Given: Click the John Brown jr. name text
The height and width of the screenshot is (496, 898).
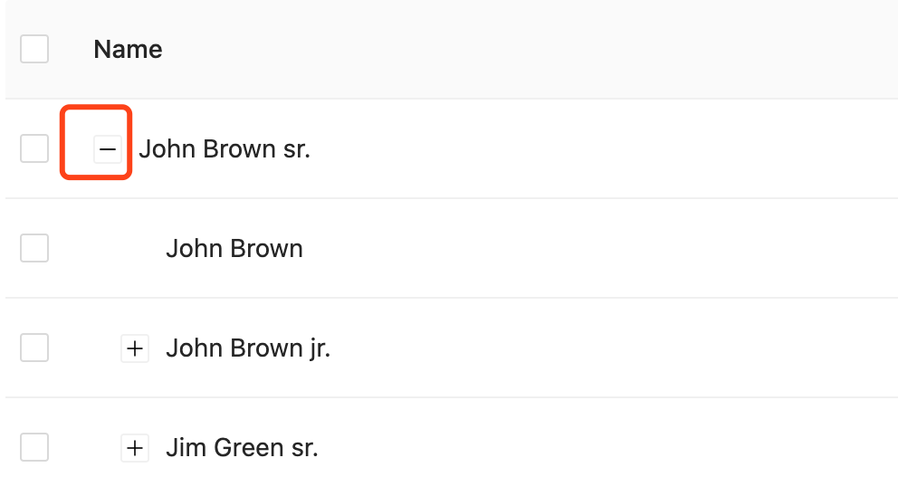Looking at the screenshot, I should point(248,348).
